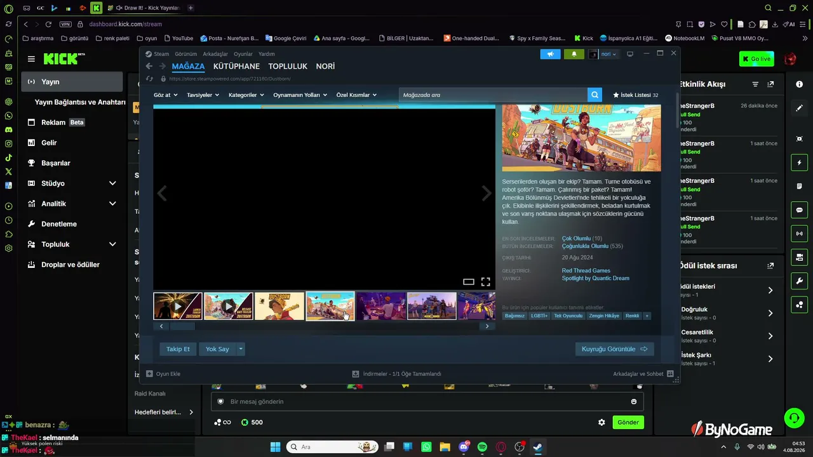813x457 pixels.
Task: Expand the Topluluk section in Kick sidebar
Action: point(112,244)
